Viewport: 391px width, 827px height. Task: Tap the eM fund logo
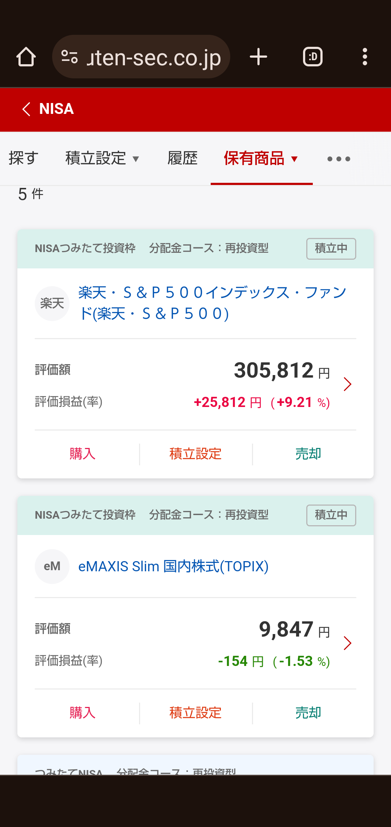click(52, 567)
